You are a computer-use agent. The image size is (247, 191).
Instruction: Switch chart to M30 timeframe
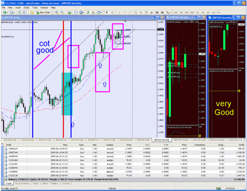click(x=192, y=12)
